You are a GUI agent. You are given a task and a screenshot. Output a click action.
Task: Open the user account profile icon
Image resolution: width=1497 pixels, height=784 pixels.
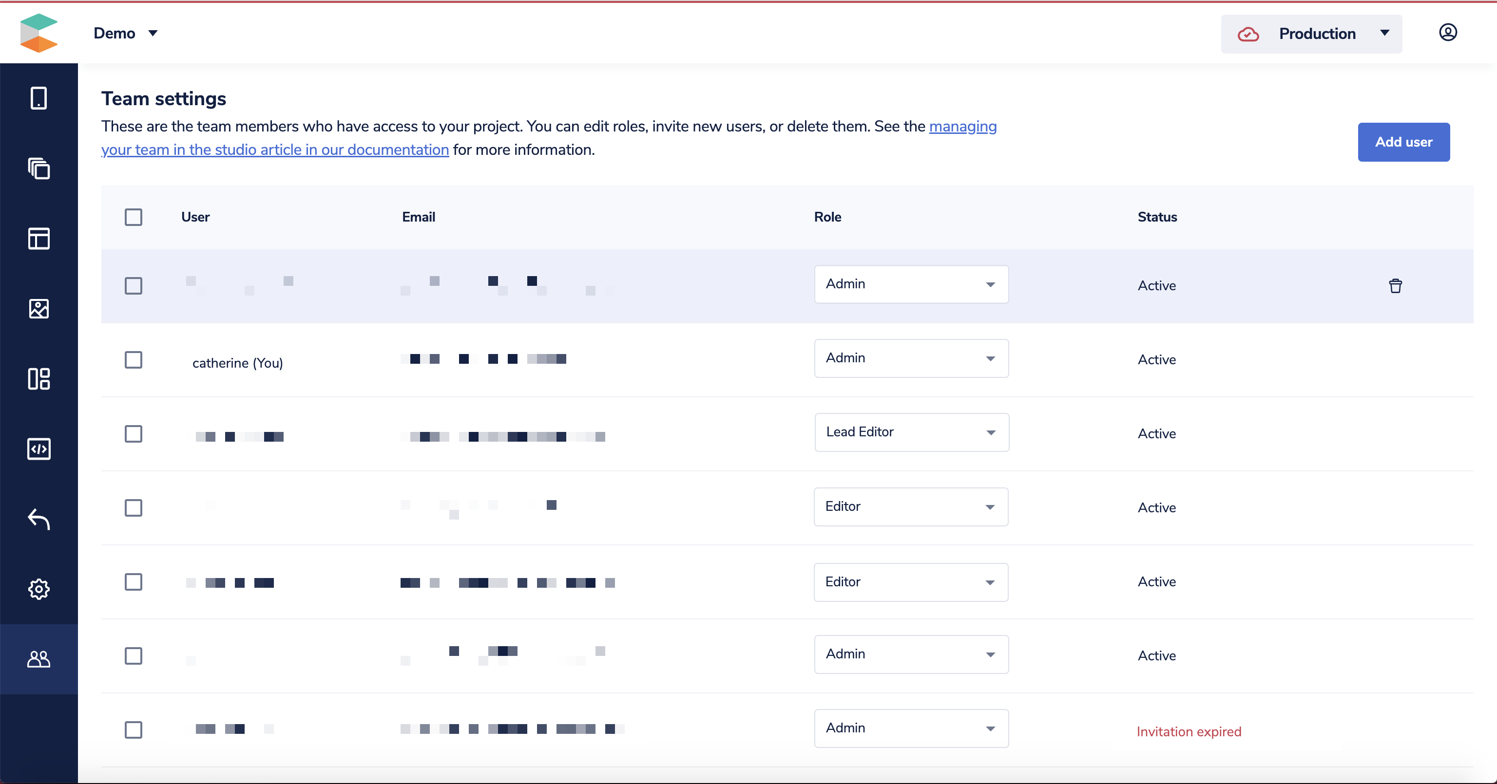[1448, 33]
